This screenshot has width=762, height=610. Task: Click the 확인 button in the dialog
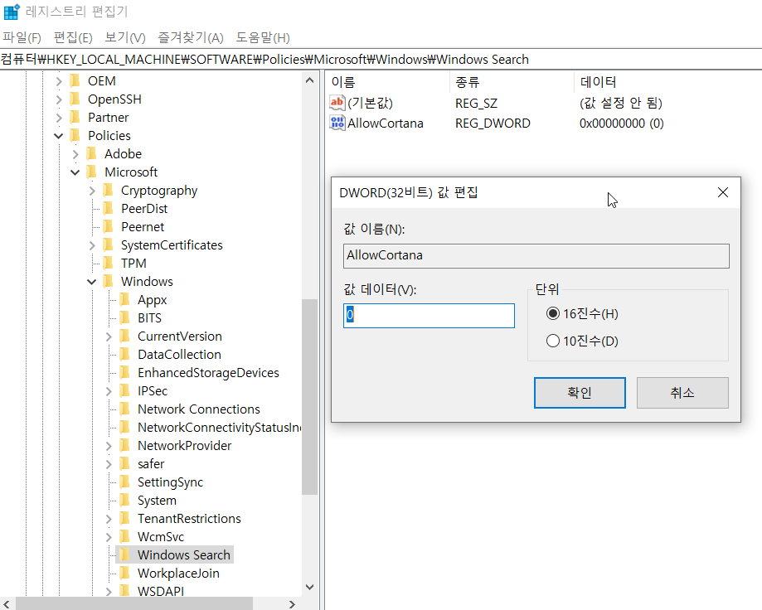click(x=580, y=393)
